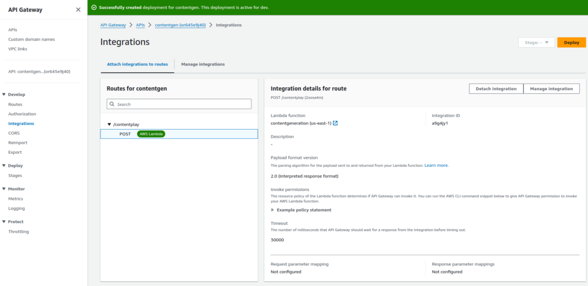
Task: Focus the Routes search field
Action: point(179,104)
